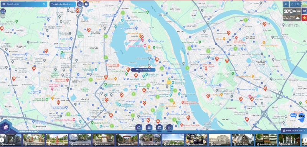
Task: Open the 30°C Hà Nội weather widget
Action: [292, 14]
